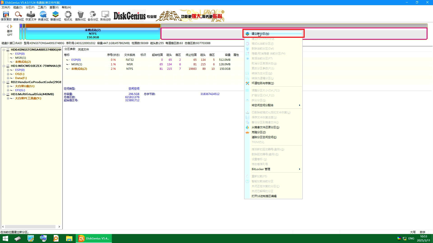Click the ENG input language indicator

[x=411, y=238]
